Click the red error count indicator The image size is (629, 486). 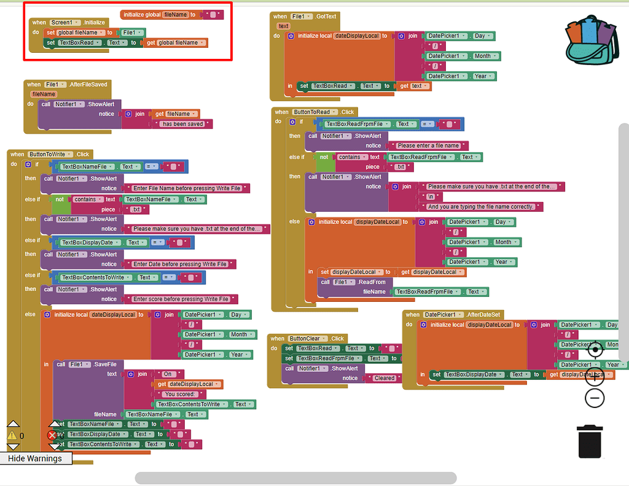[x=52, y=436]
